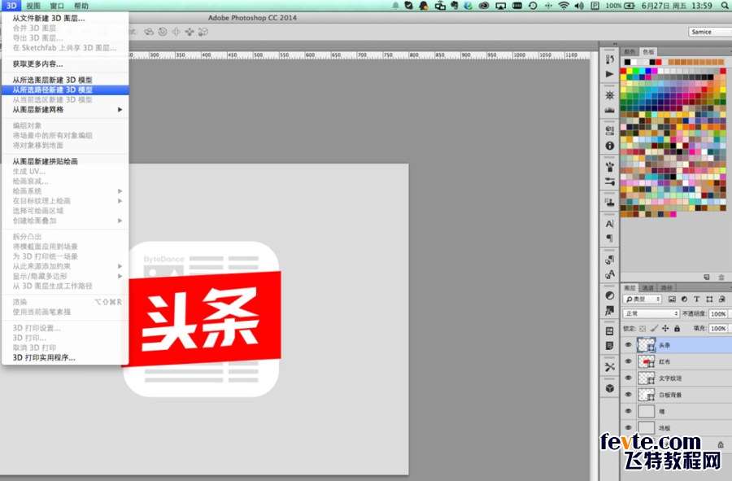The width and height of the screenshot is (732, 481).
Task: Click the lock all padlock icon
Action: pyautogui.click(x=677, y=329)
